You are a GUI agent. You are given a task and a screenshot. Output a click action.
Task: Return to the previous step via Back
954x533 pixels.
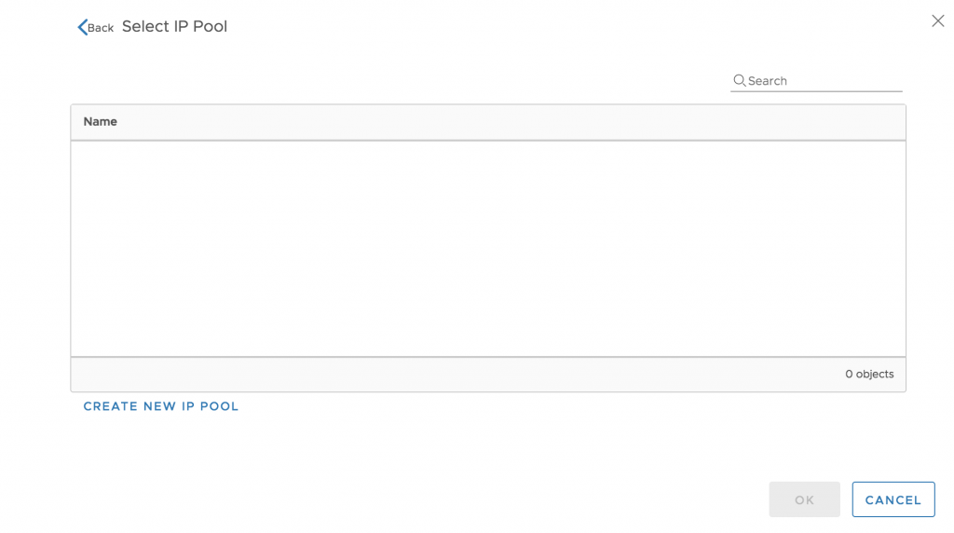(x=96, y=27)
